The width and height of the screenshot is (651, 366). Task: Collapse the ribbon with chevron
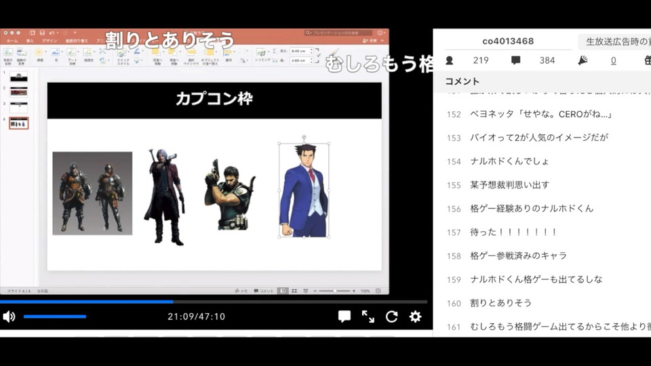click(382, 41)
